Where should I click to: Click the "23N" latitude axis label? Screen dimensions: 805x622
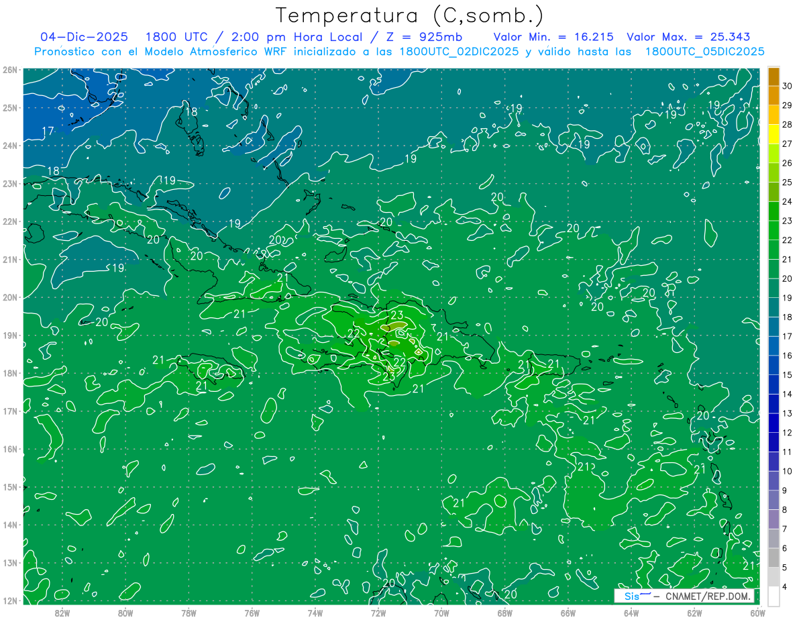pyautogui.click(x=10, y=183)
